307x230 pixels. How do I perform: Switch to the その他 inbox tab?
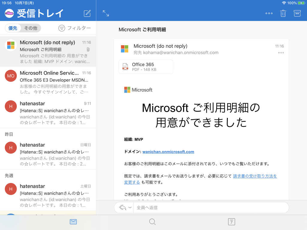click(31, 28)
